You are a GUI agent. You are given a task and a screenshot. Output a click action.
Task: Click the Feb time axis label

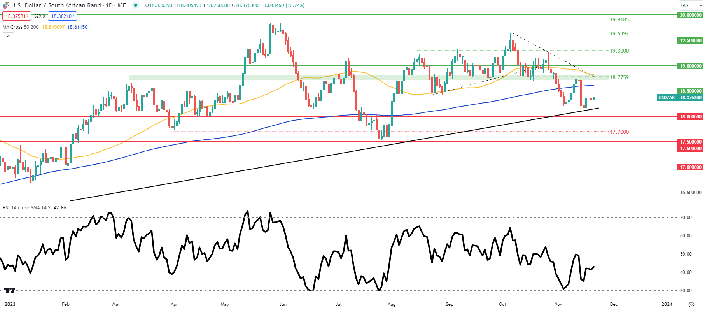(65, 304)
